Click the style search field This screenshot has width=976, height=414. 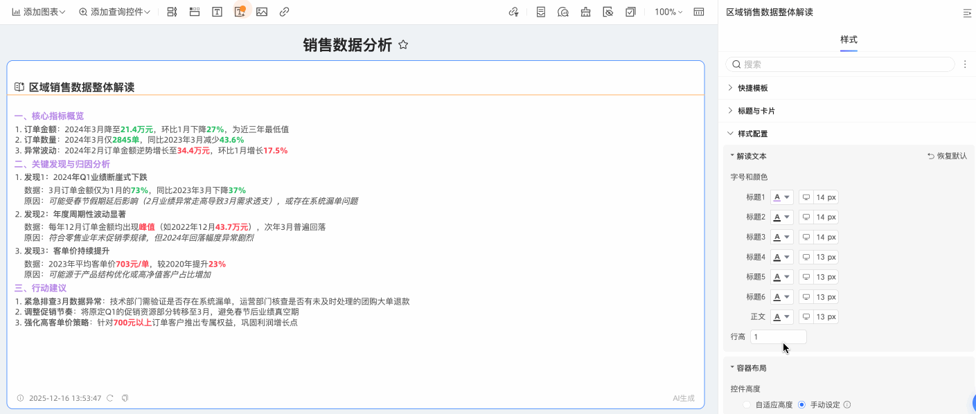coord(840,64)
